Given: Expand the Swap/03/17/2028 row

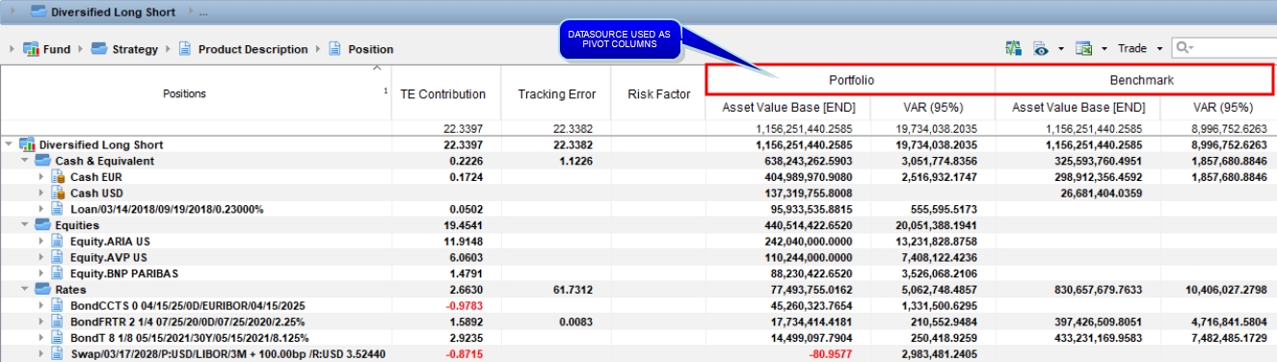Looking at the screenshot, I should (41, 353).
